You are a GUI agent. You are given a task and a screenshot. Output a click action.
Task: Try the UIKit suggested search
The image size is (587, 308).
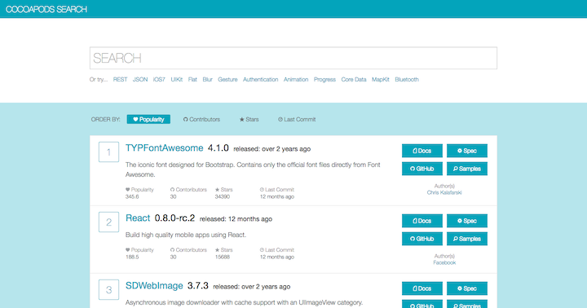[177, 79]
